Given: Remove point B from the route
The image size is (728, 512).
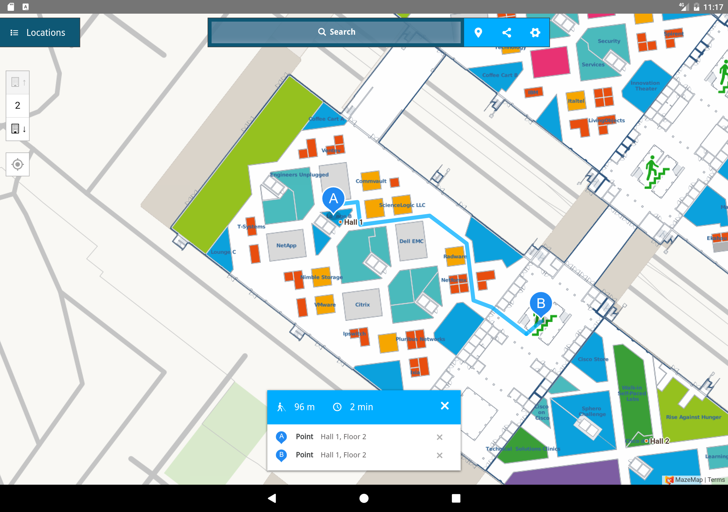Looking at the screenshot, I should tap(439, 455).
